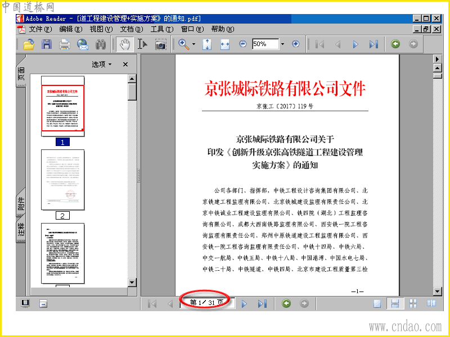Image resolution: width=450 pixels, height=337 pixels.
Task: Click document scroll up arrow
Action: coord(437,68)
